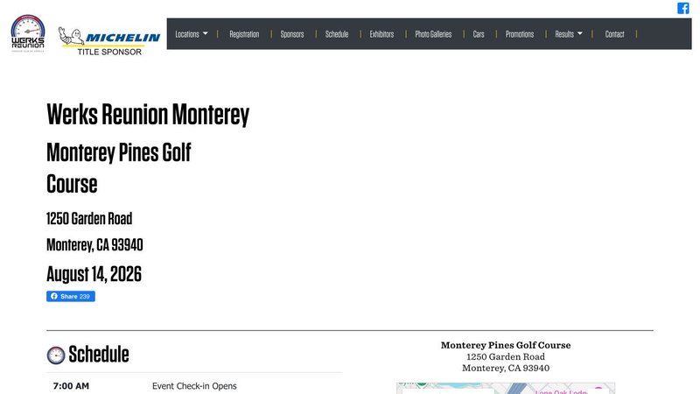The width and height of the screenshot is (700, 394).
Task: Navigate to the Exhibitors page
Action: pos(381,34)
